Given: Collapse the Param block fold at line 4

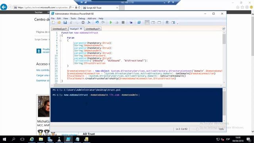Looking at the screenshot, I should point(60,41).
